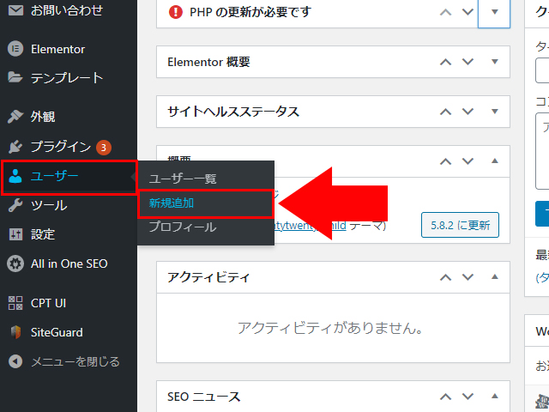Expand the サイトヘルスステータス panel
This screenshot has height=412, width=549.
pyautogui.click(x=494, y=112)
